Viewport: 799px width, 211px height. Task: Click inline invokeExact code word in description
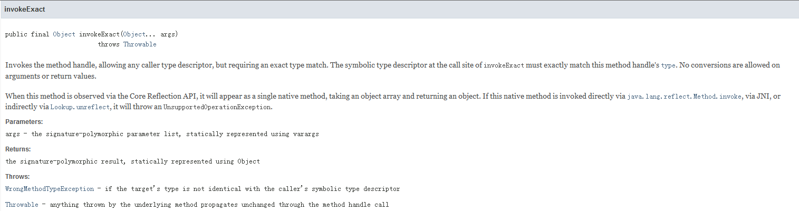click(x=504, y=65)
